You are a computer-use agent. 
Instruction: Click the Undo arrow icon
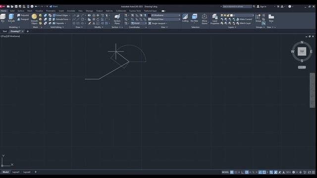[x=36, y=6]
